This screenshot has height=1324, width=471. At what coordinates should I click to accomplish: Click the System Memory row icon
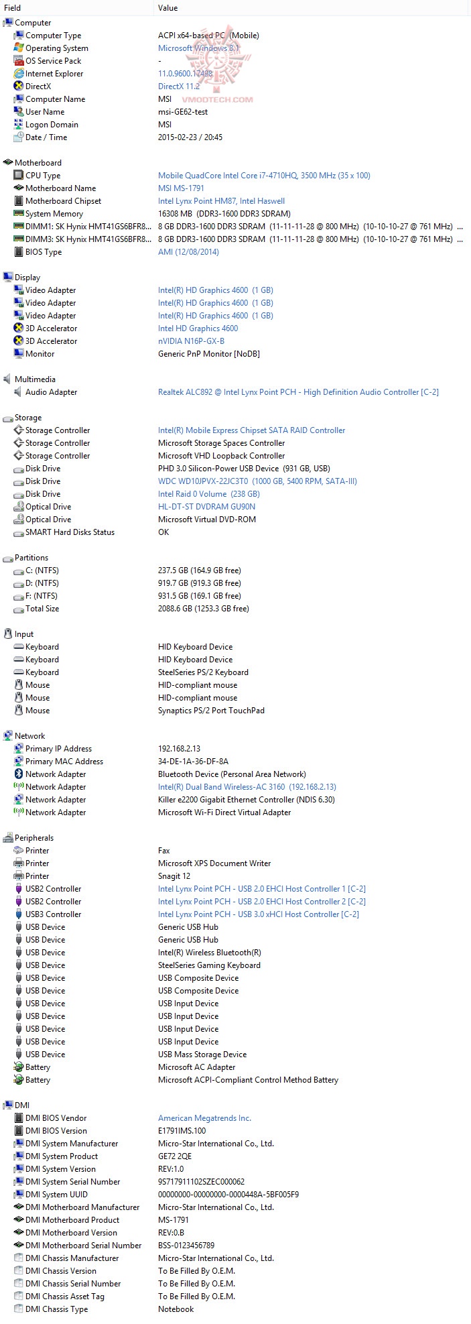(x=19, y=214)
